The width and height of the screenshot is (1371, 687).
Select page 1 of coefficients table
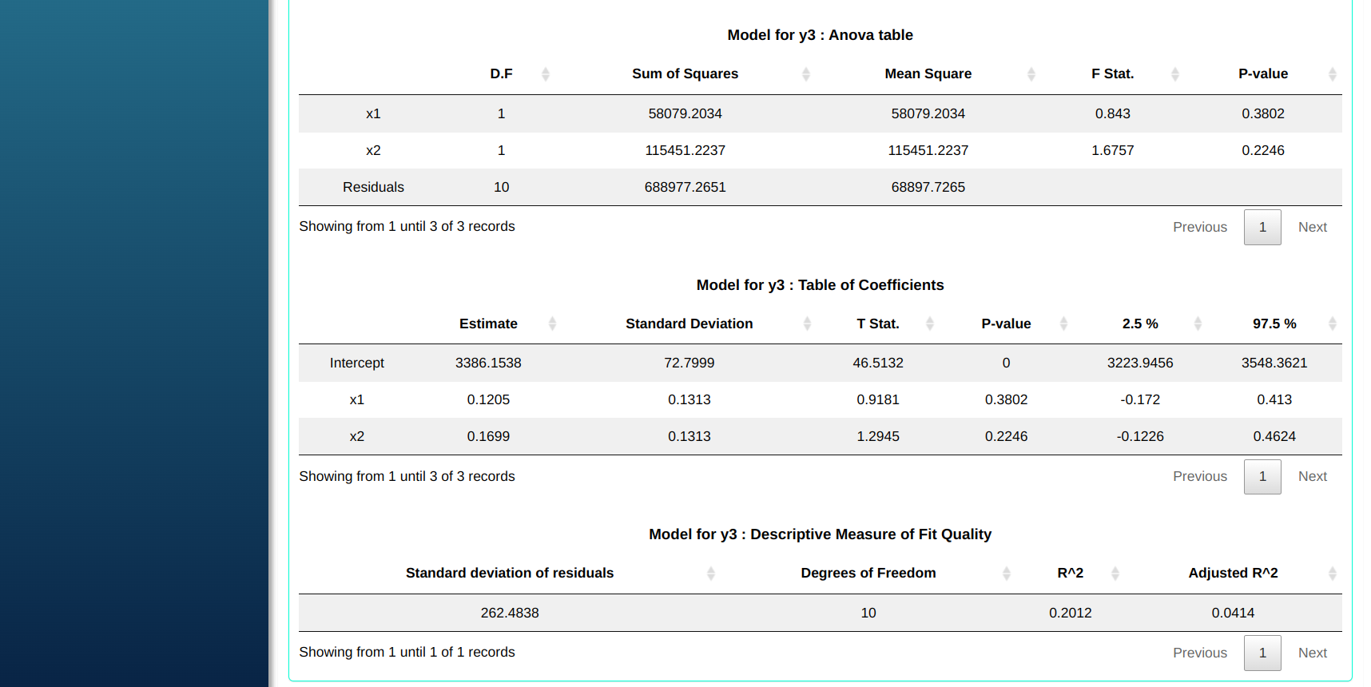(x=1262, y=477)
